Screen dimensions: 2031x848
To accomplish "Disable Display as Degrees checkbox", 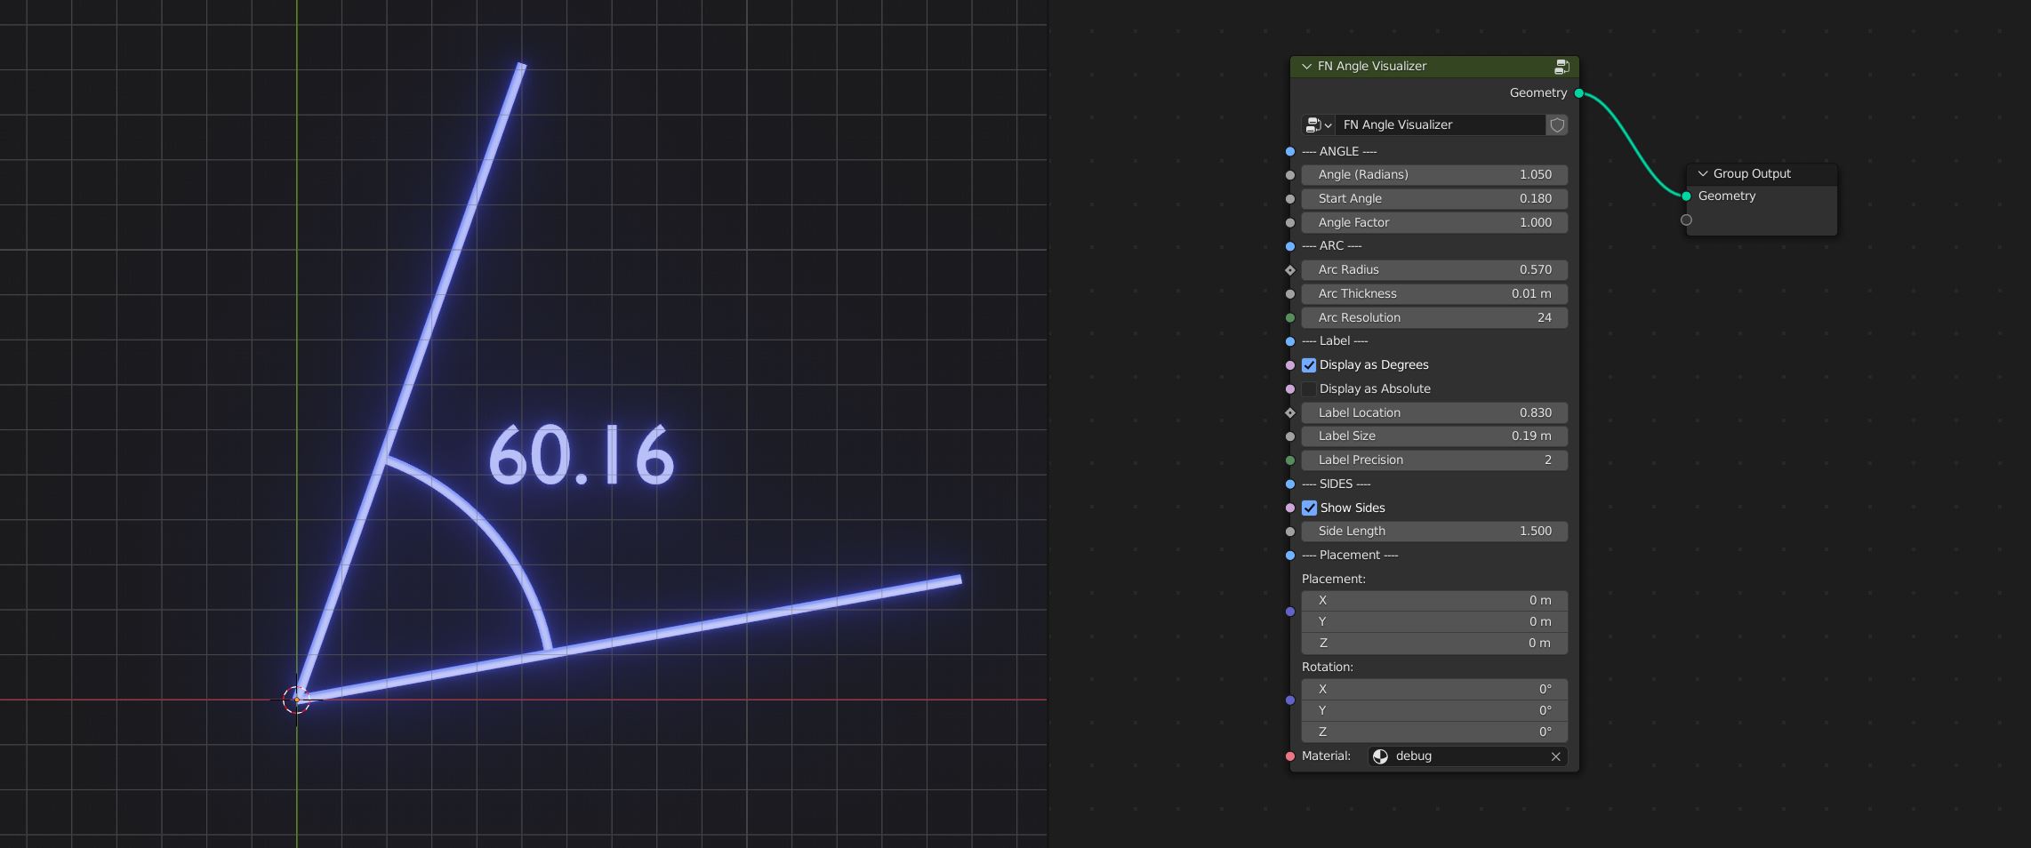I will pyautogui.click(x=1309, y=365).
